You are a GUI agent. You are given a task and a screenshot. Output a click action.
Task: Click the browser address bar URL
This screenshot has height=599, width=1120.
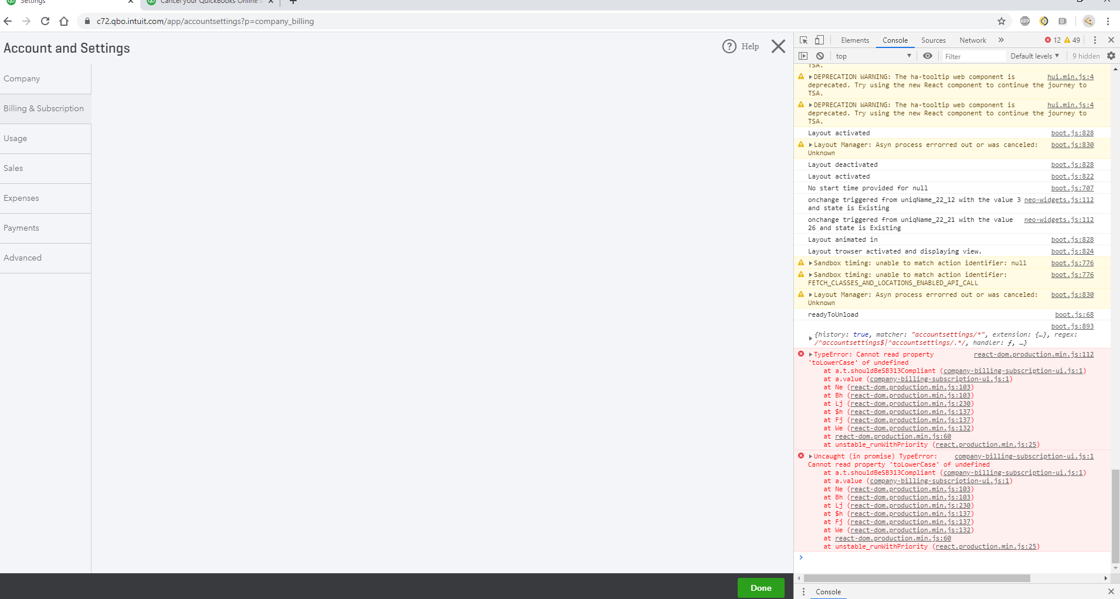pyautogui.click(x=205, y=21)
